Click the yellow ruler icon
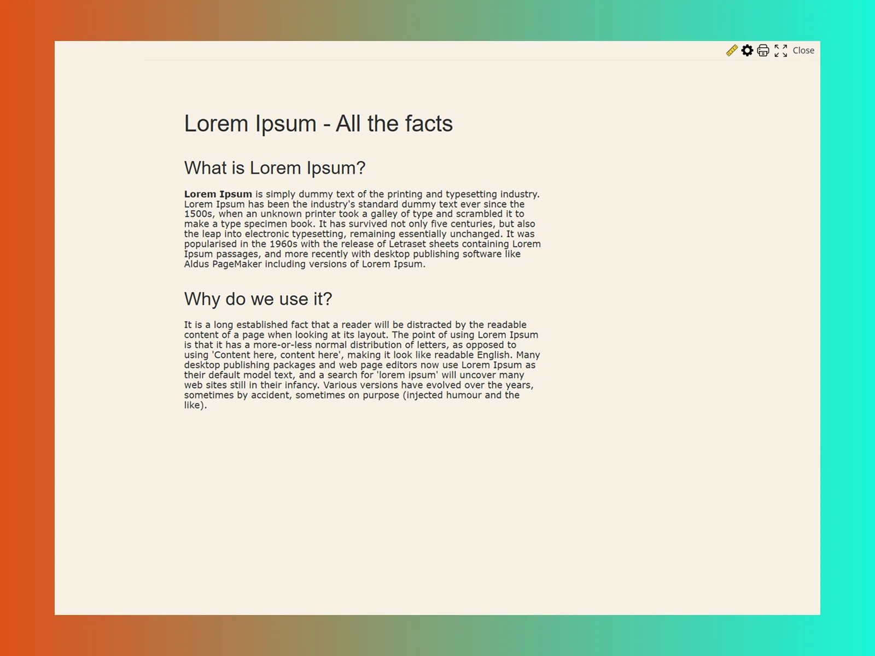Viewport: 875px width, 656px height. pyautogui.click(x=732, y=51)
